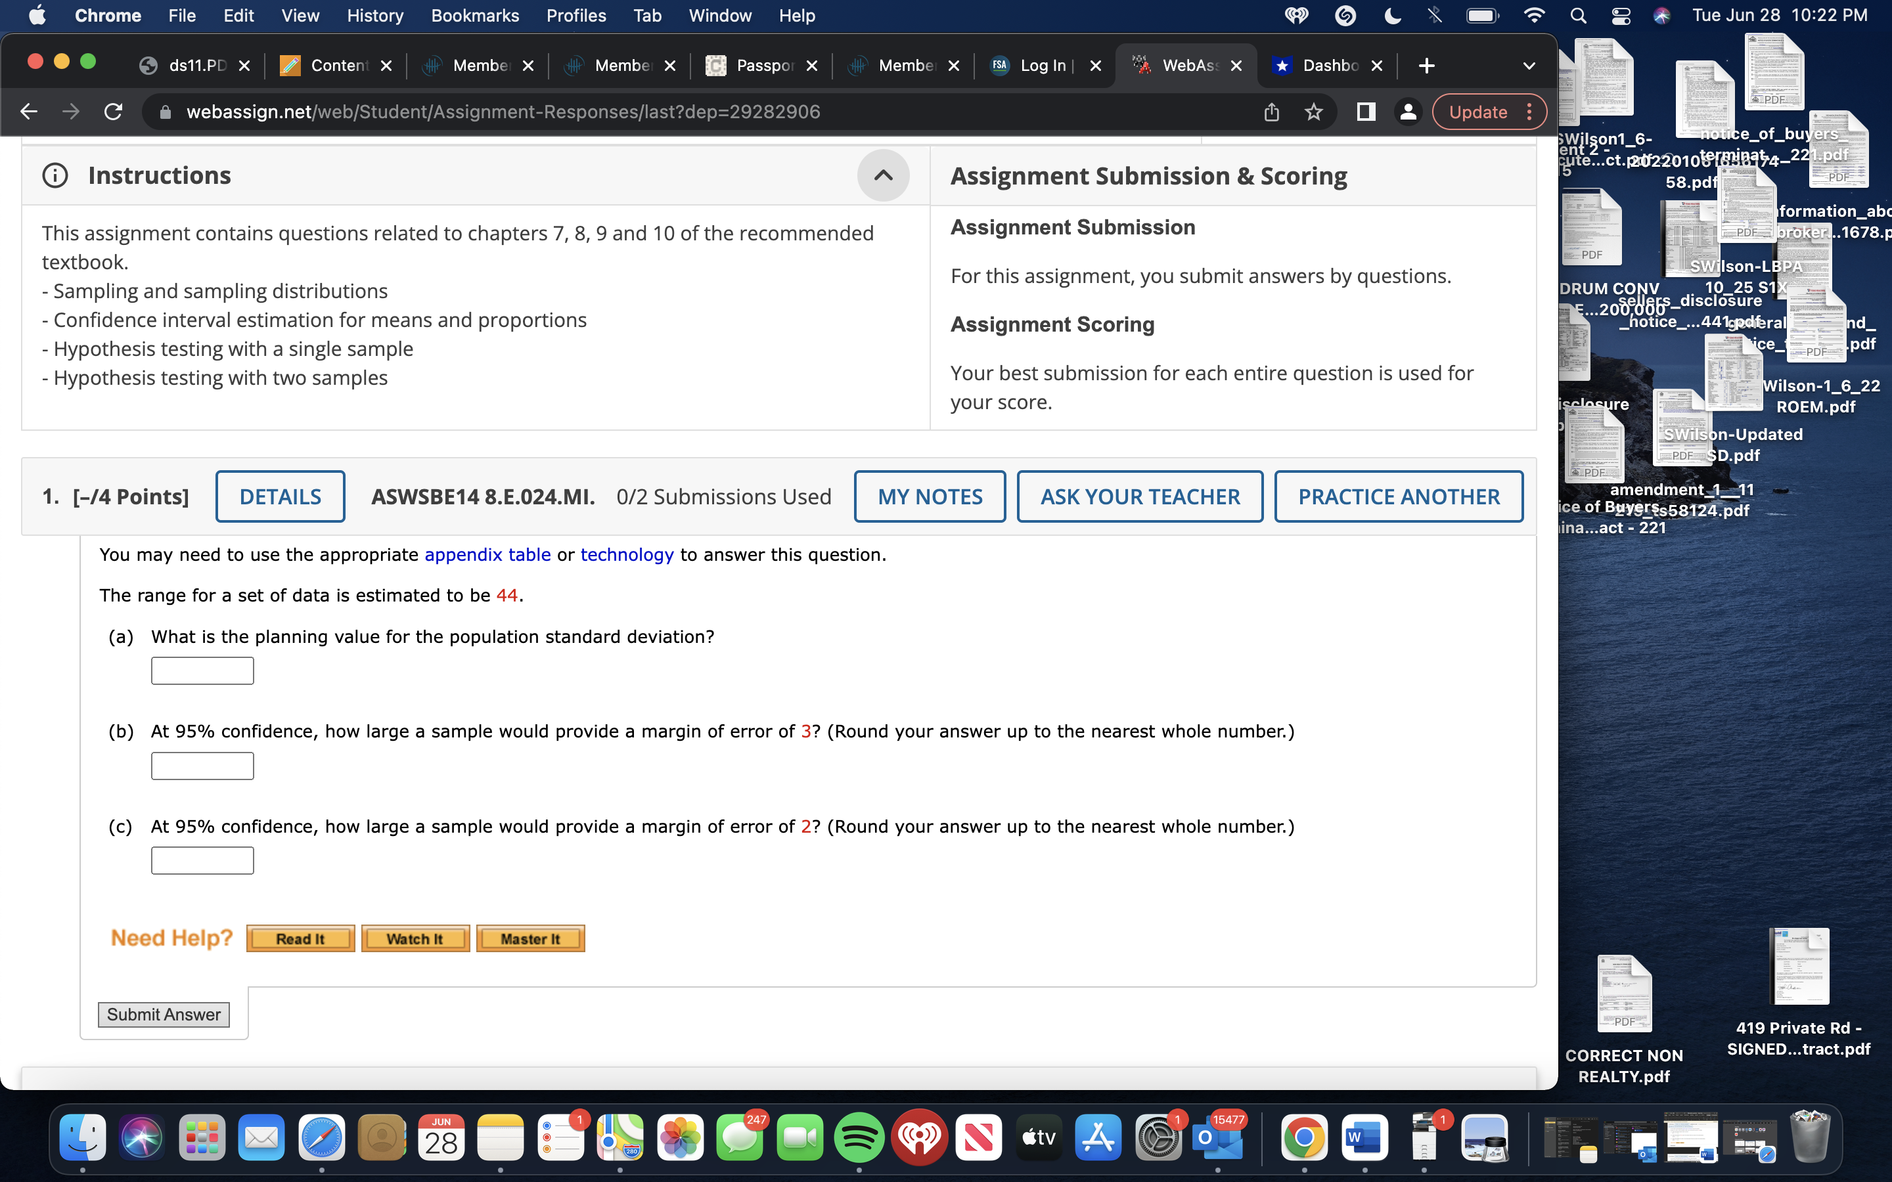This screenshot has width=1892, height=1182.
Task: Click the answer box for part (a)
Action: [x=202, y=670]
